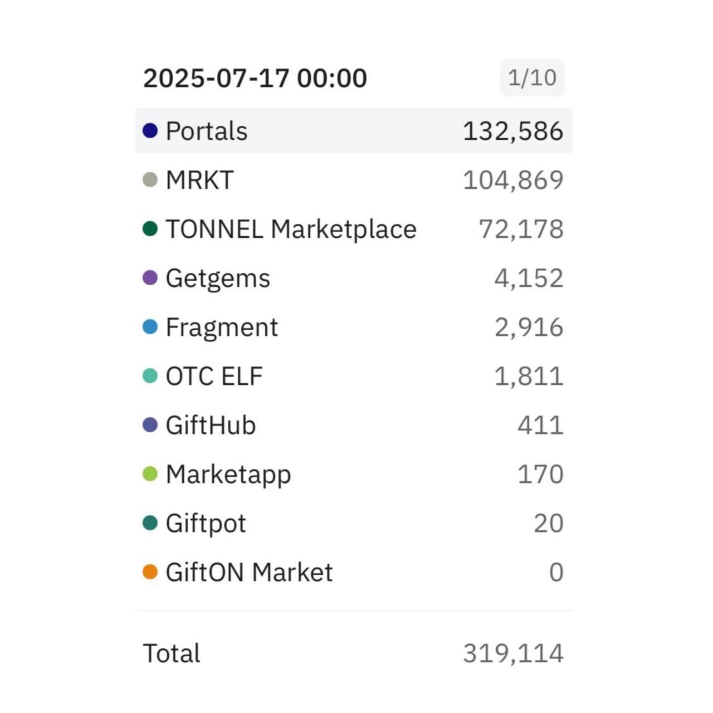Click the lime green Marketapp dot

click(x=150, y=474)
